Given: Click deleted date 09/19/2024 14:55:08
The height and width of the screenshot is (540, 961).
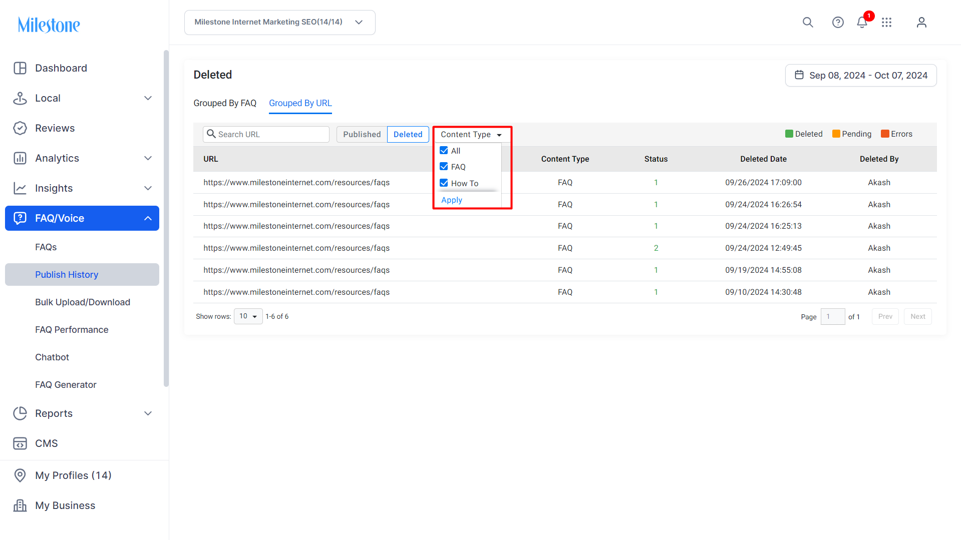Looking at the screenshot, I should tap(763, 270).
